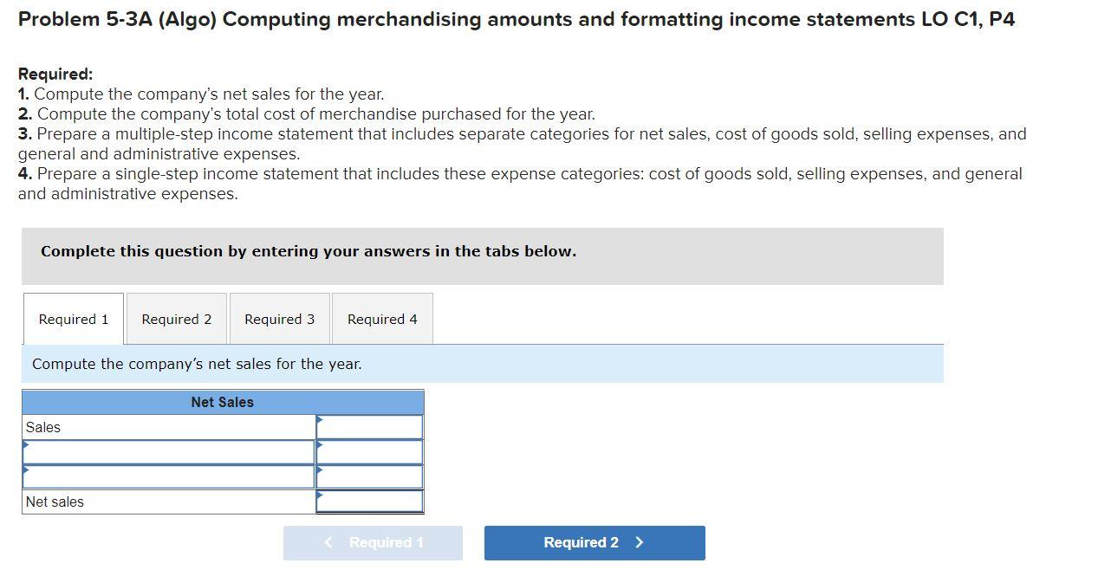
Task: Click the blue triangle on the third row label cell
Action: [x=27, y=470]
